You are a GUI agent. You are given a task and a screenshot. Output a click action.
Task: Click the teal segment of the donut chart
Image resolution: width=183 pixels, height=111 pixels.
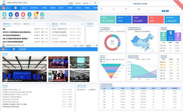[115, 36]
